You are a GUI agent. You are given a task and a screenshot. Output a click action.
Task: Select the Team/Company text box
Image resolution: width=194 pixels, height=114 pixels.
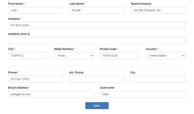tap(158, 10)
